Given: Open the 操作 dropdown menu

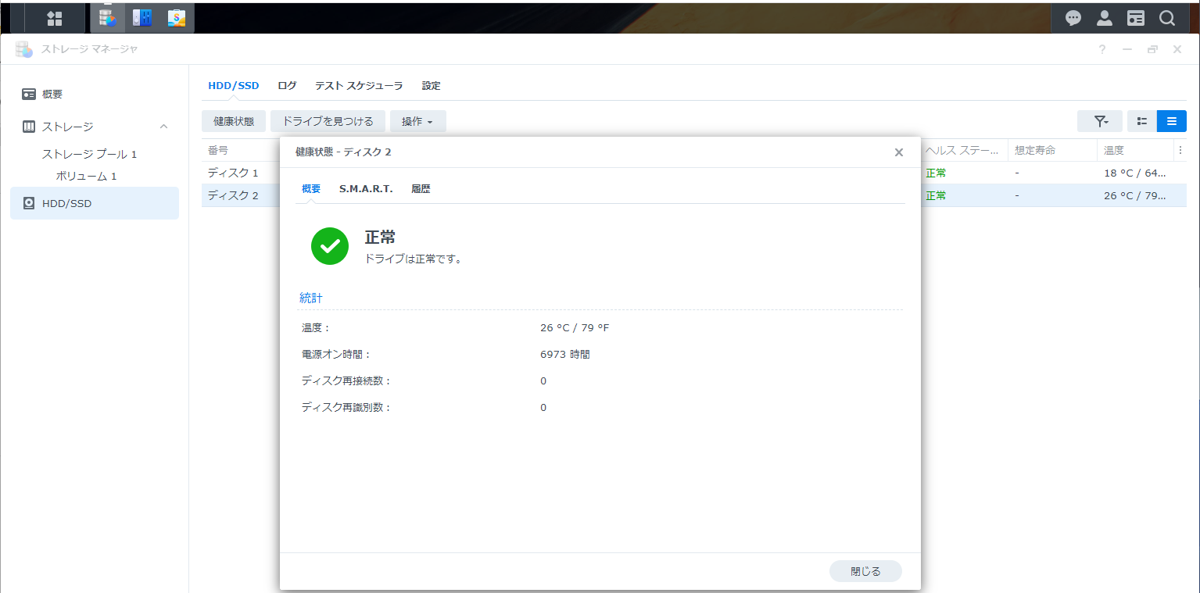Looking at the screenshot, I should tap(418, 121).
